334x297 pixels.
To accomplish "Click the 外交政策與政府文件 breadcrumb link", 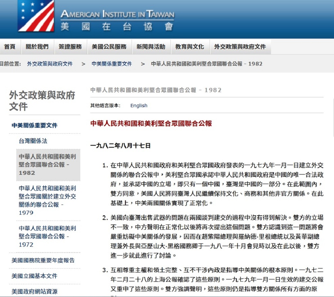I will tap(50, 64).
